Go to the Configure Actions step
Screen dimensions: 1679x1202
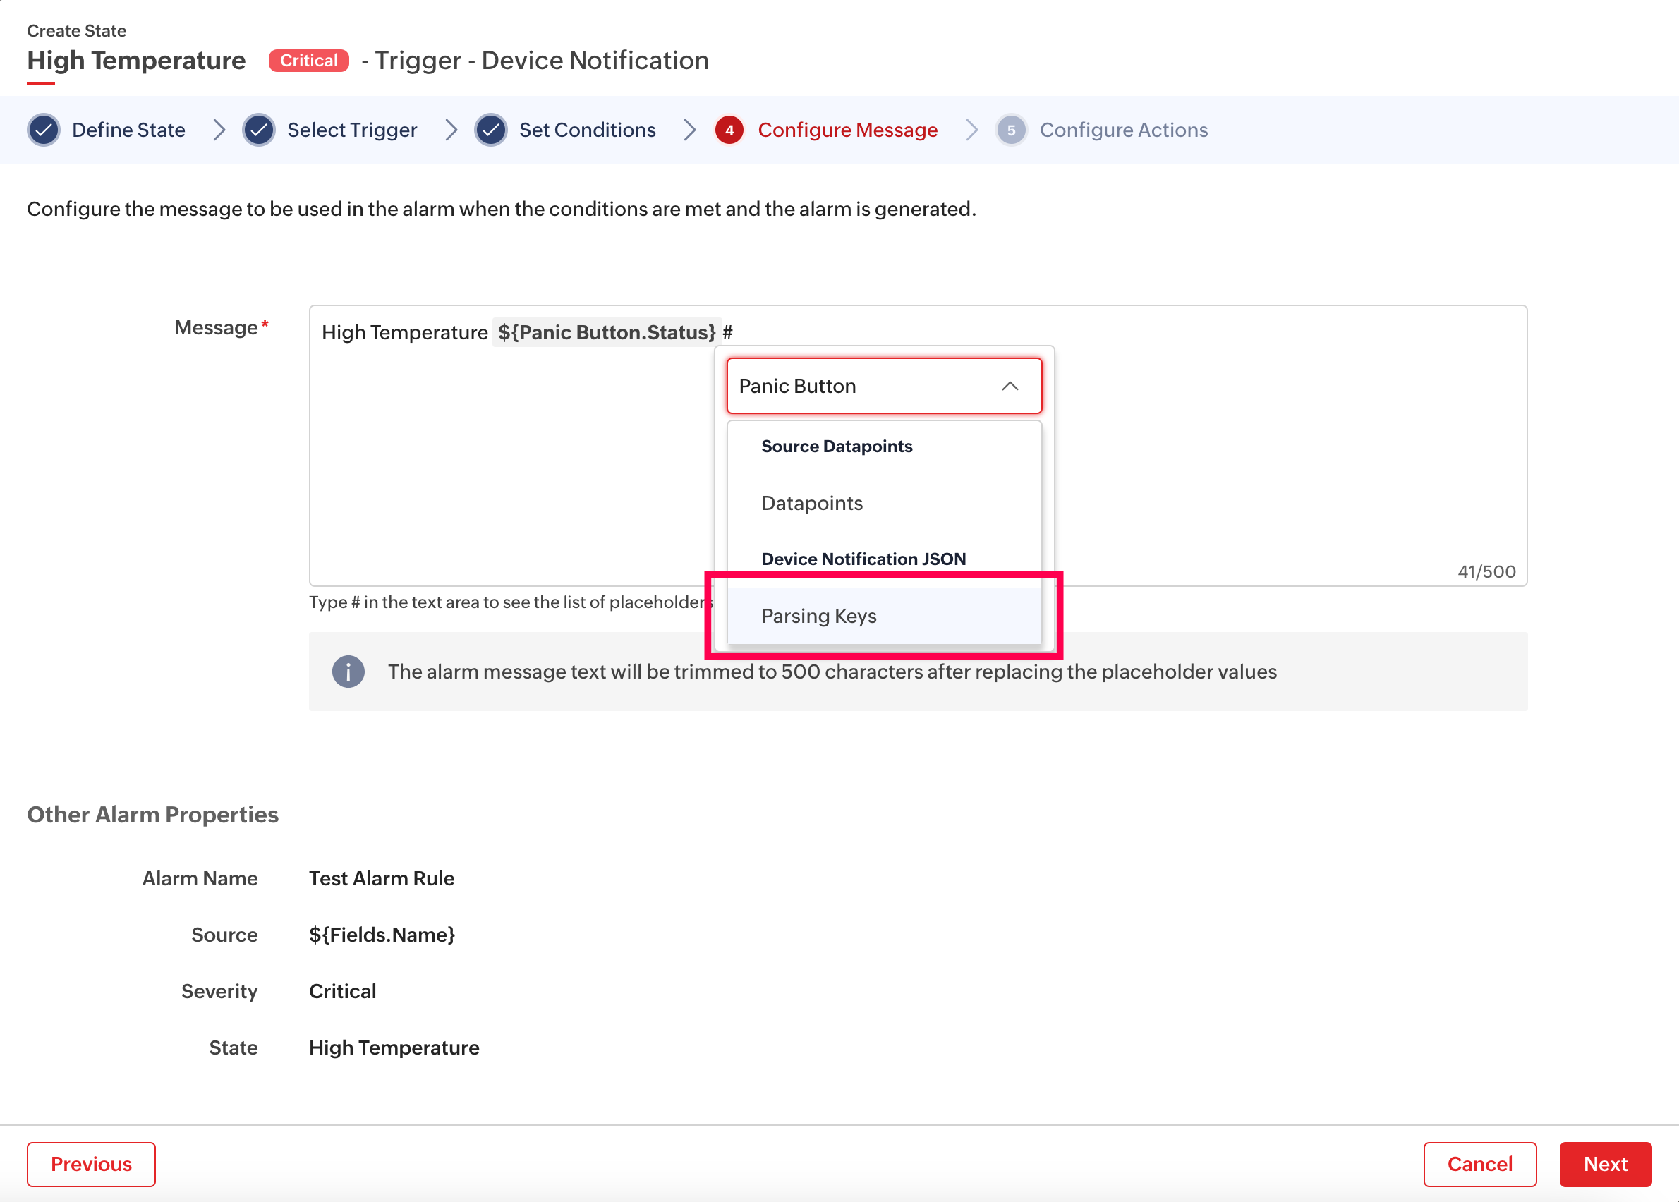[1123, 130]
